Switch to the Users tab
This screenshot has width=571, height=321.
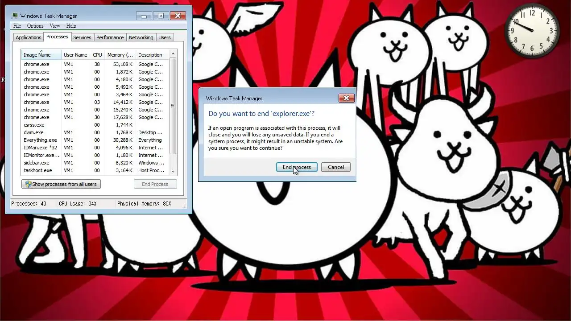(x=165, y=37)
